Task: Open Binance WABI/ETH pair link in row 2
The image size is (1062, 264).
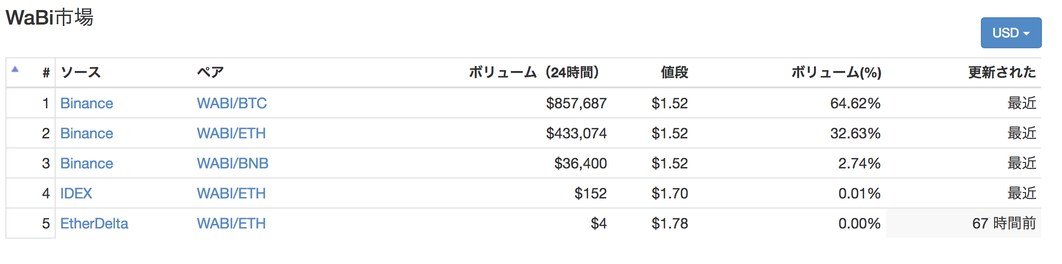Action: [231, 133]
